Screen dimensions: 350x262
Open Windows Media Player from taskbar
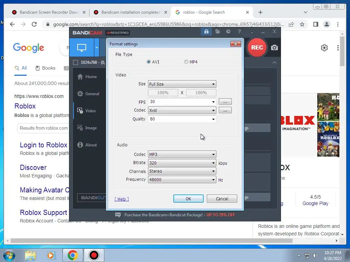[x=51, y=255]
